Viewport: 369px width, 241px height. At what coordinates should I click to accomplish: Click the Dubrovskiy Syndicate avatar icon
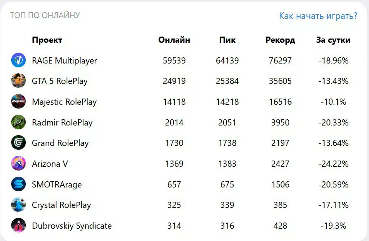pos(18,225)
